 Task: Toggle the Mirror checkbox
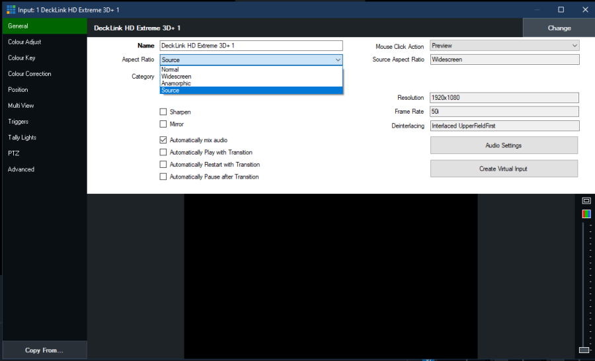coord(163,124)
